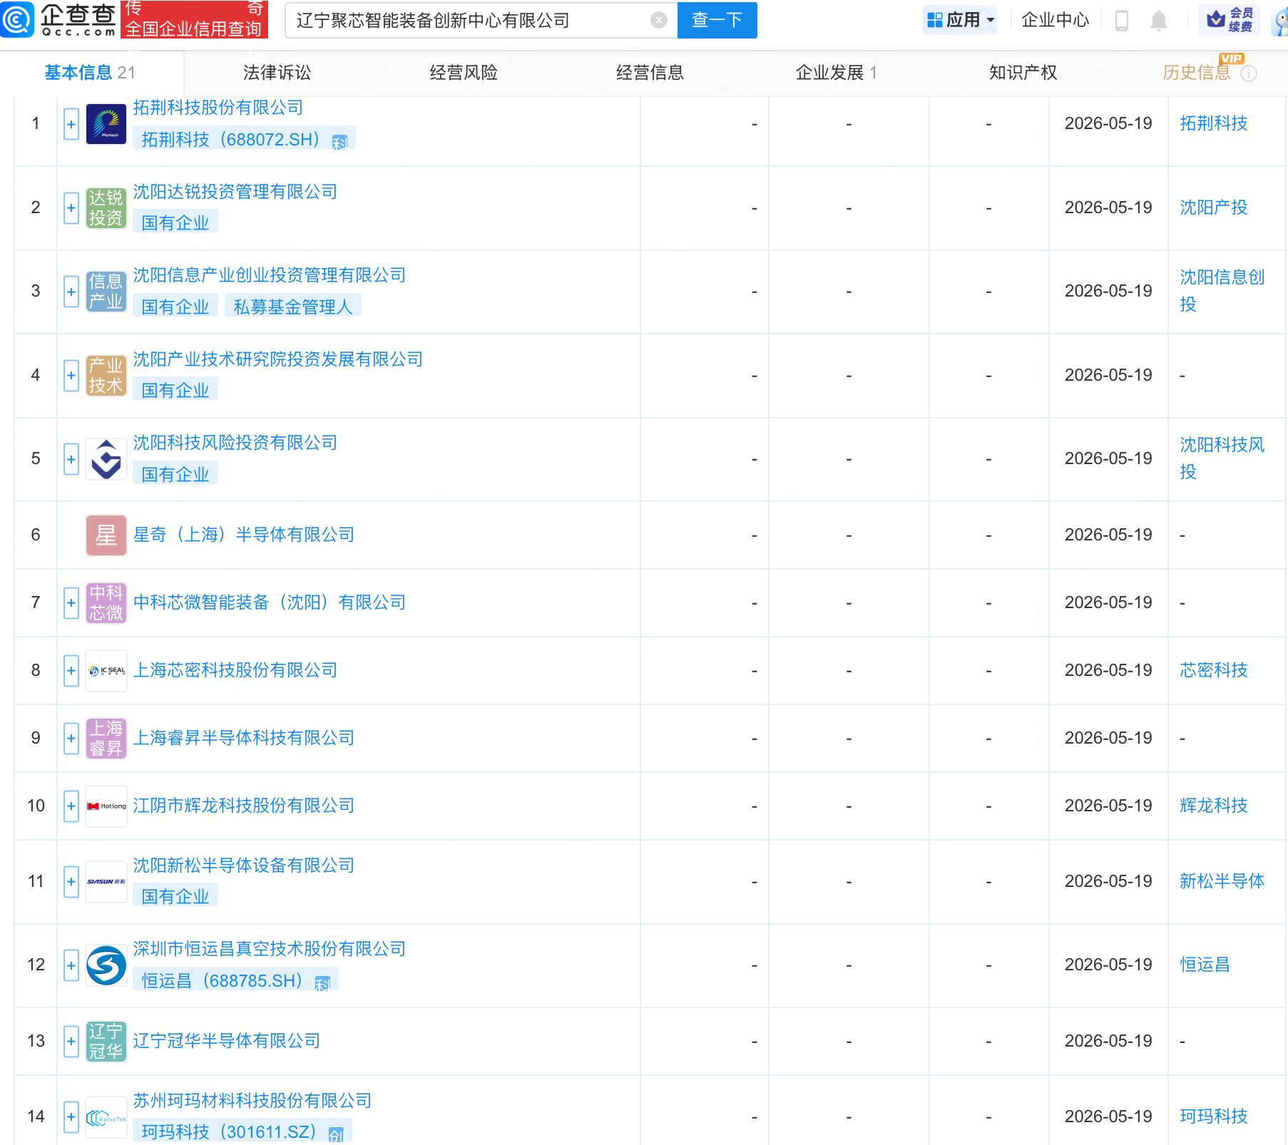Open the mobile app phone icon
This screenshot has height=1145, width=1288.
click(1121, 21)
